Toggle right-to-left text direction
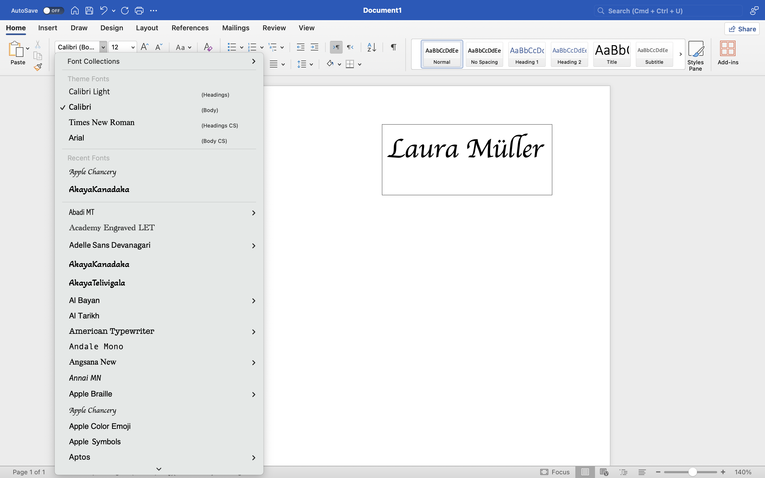Screen dimensions: 765x478 coord(350,47)
